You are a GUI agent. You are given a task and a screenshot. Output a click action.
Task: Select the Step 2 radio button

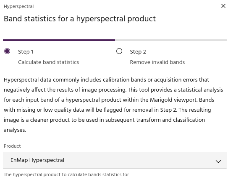tap(119, 51)
